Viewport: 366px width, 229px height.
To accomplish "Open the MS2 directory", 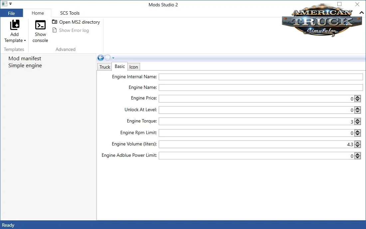I will tap(76, 22).
